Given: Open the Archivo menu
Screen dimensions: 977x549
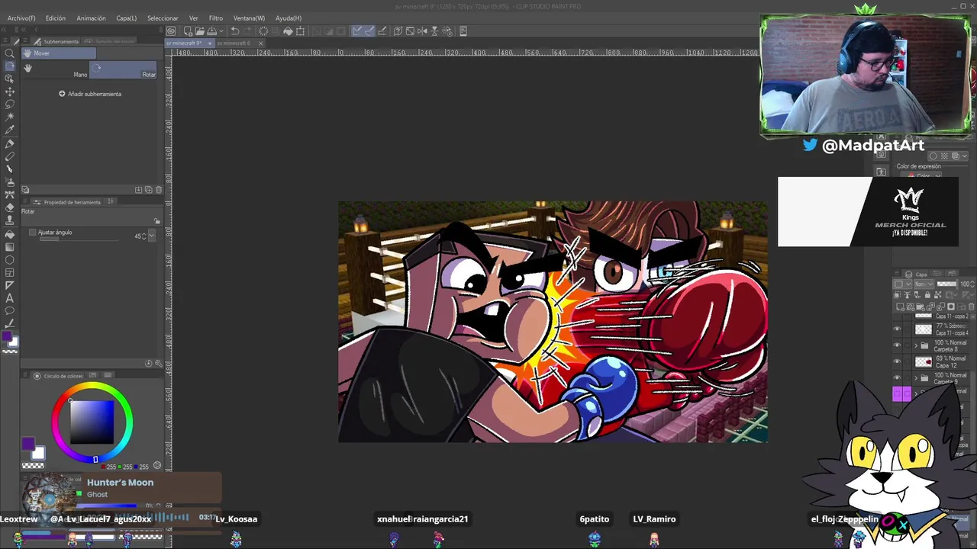Looking at the screenshot, I should [21, 18].
